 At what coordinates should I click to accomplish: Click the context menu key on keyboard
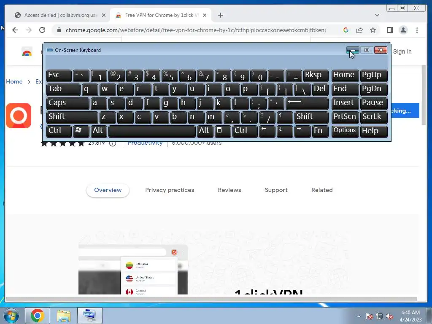coord(223,131)
